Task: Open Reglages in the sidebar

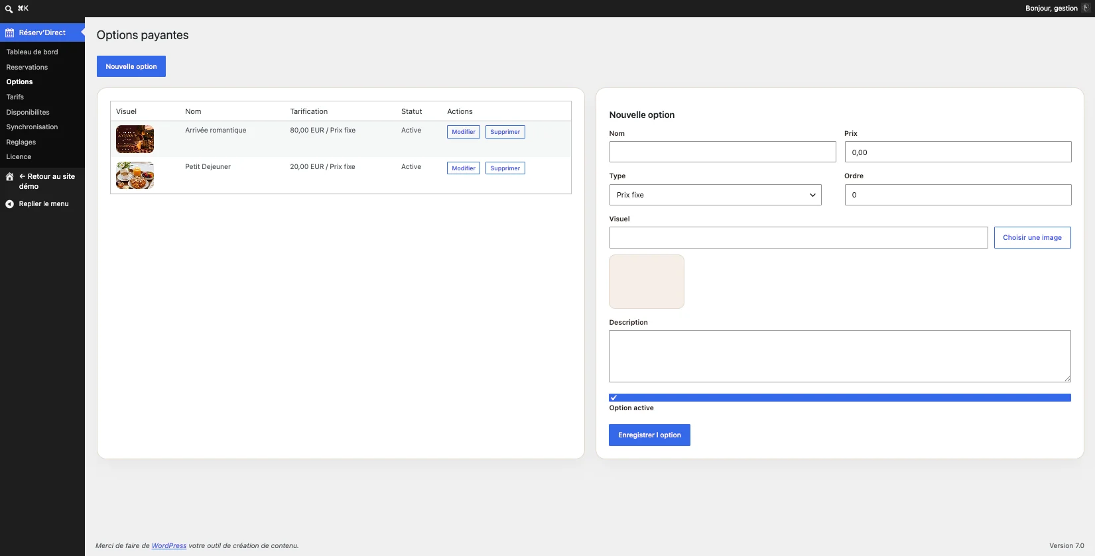Action: click(21, 142)
